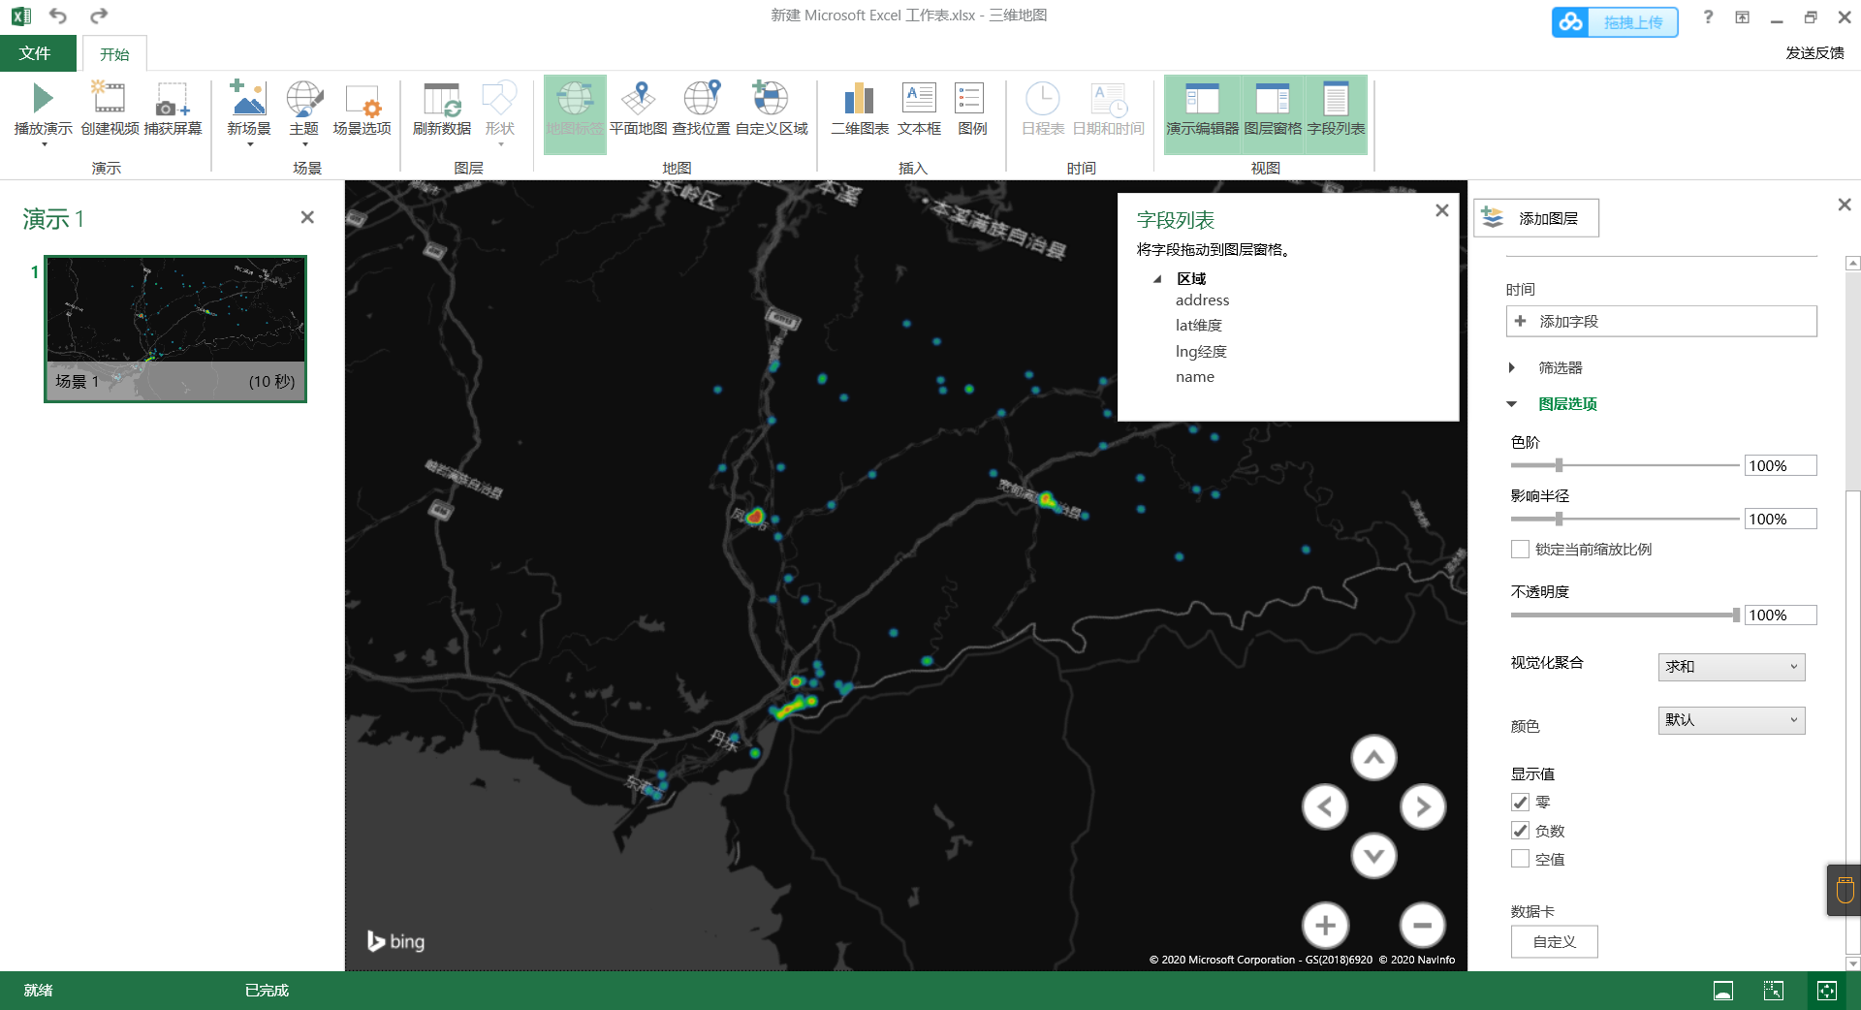This screenshot has width=1861, height=1010.
Task: Uncheck the 零 show values checkbox
Action: (1520, 803)
